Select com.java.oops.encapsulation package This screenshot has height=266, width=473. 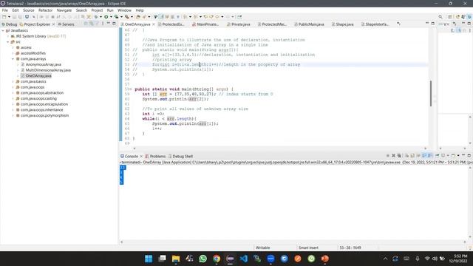pos(44,104)
